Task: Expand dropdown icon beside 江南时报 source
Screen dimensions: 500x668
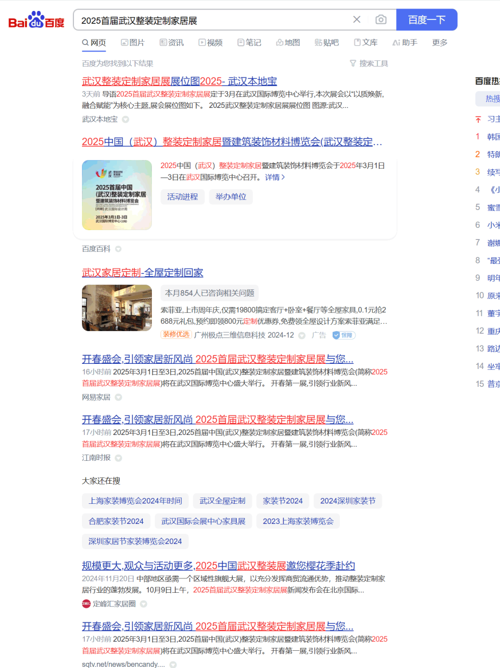Action: pyautogui.click(x=118, y=458)
